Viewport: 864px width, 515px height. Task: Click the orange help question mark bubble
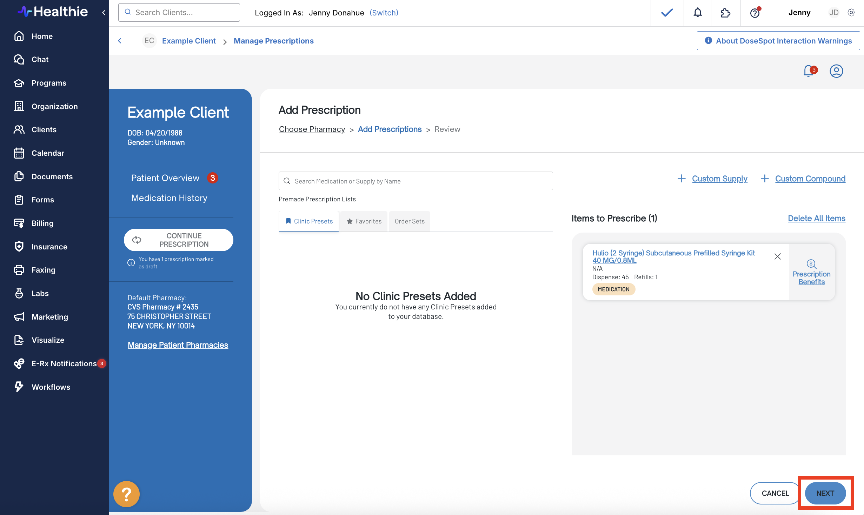pyautogui.click(x=126, y=494)
